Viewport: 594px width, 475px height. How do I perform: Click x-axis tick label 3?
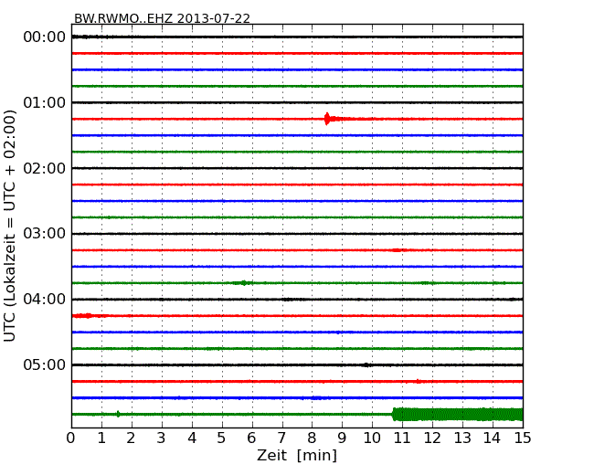pyautogui.click(x=161, y=438)
